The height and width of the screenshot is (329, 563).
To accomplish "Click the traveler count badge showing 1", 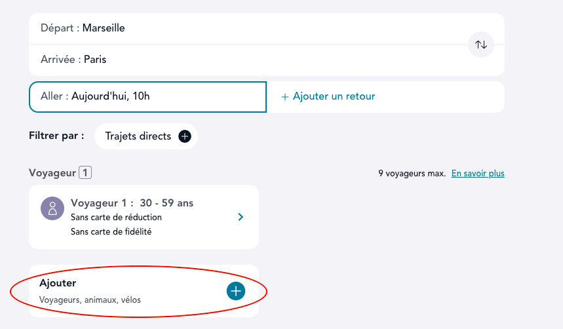I will coord(85,173).
